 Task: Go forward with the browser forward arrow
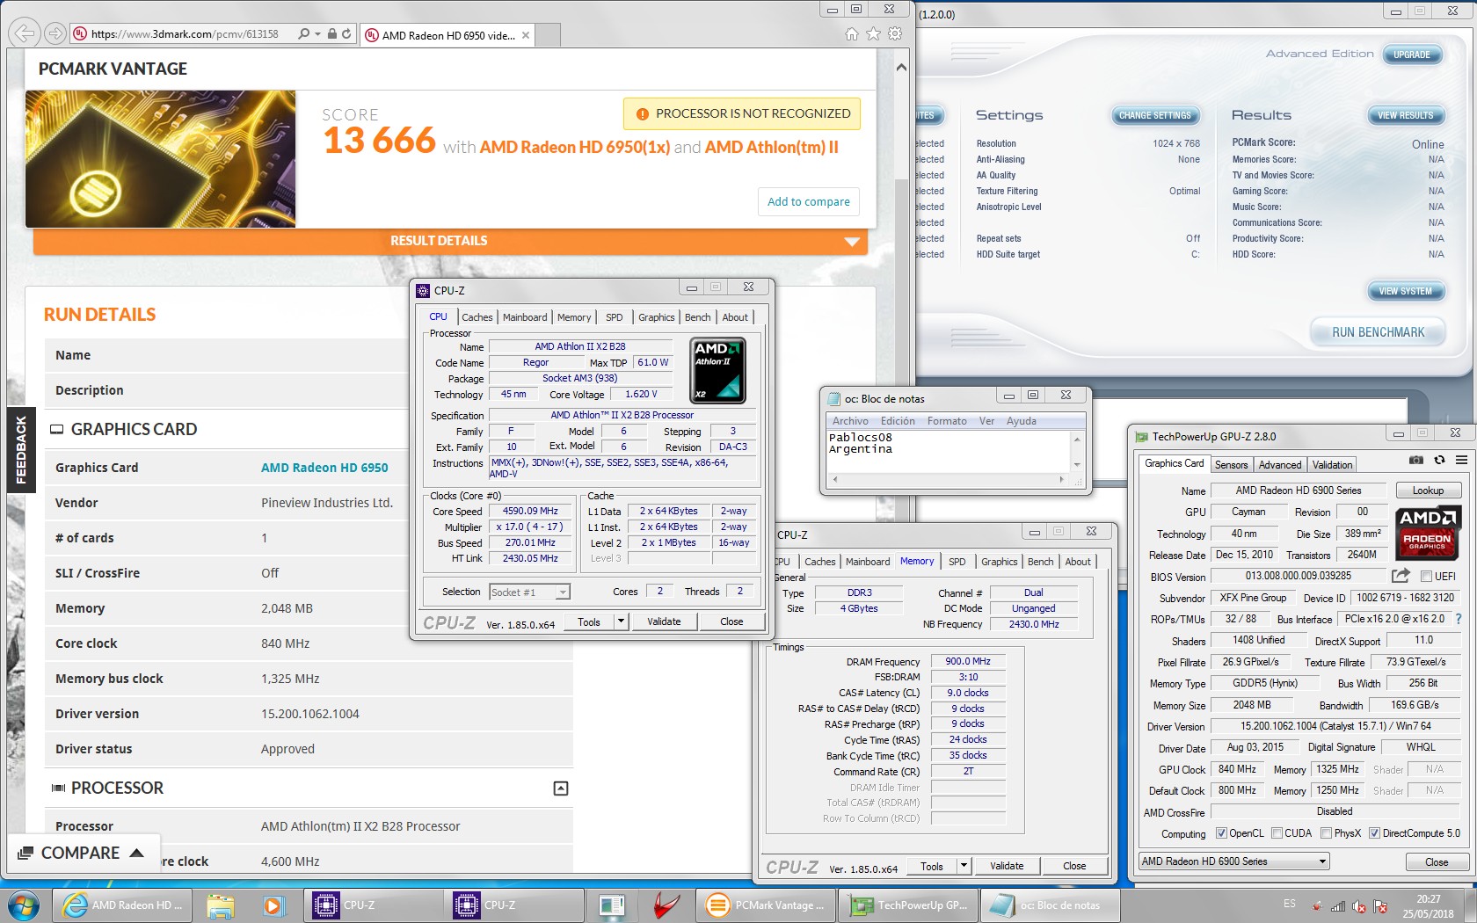tap(55, 33)
